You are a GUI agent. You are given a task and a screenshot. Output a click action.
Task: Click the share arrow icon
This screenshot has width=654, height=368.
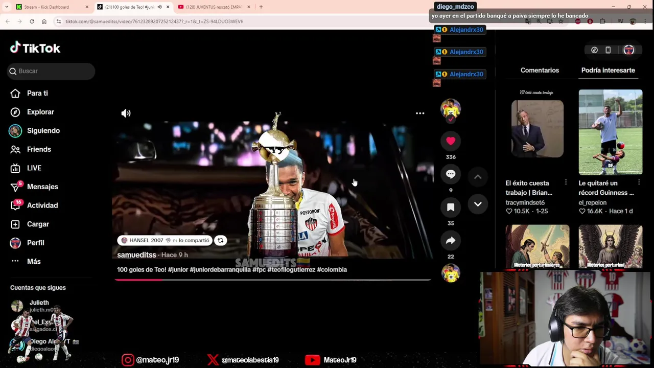(x=451, y=241)
